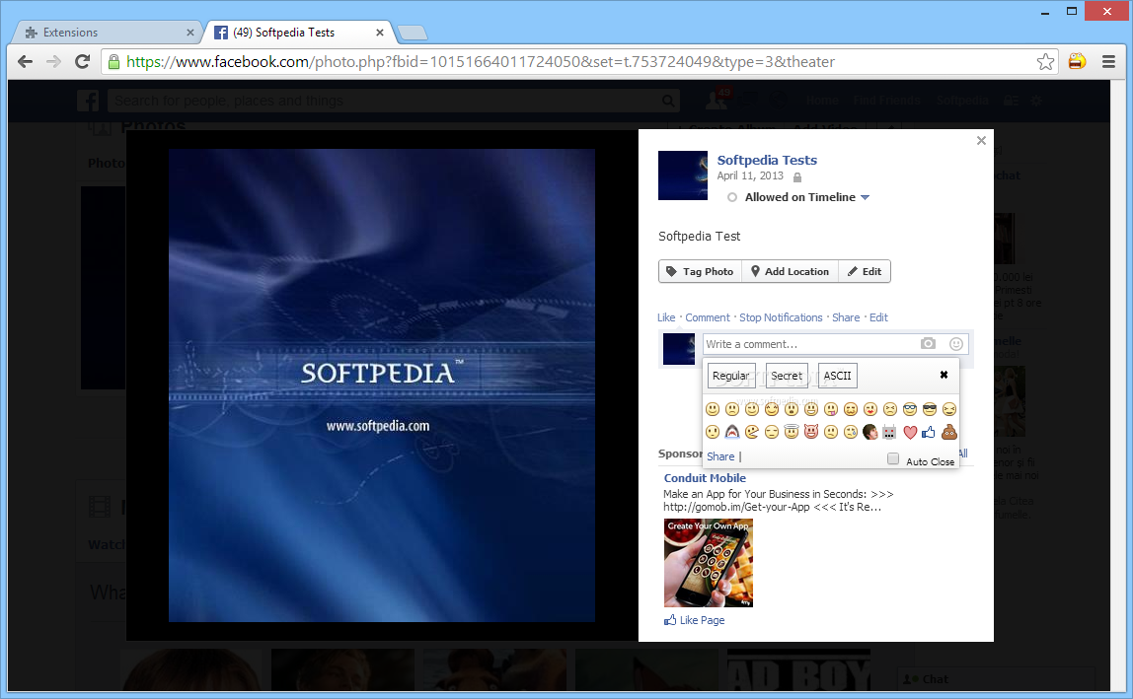Click the April 11, 2013 date text
Viewport: 1133px width, 699px height.
(x=750, y=176)
